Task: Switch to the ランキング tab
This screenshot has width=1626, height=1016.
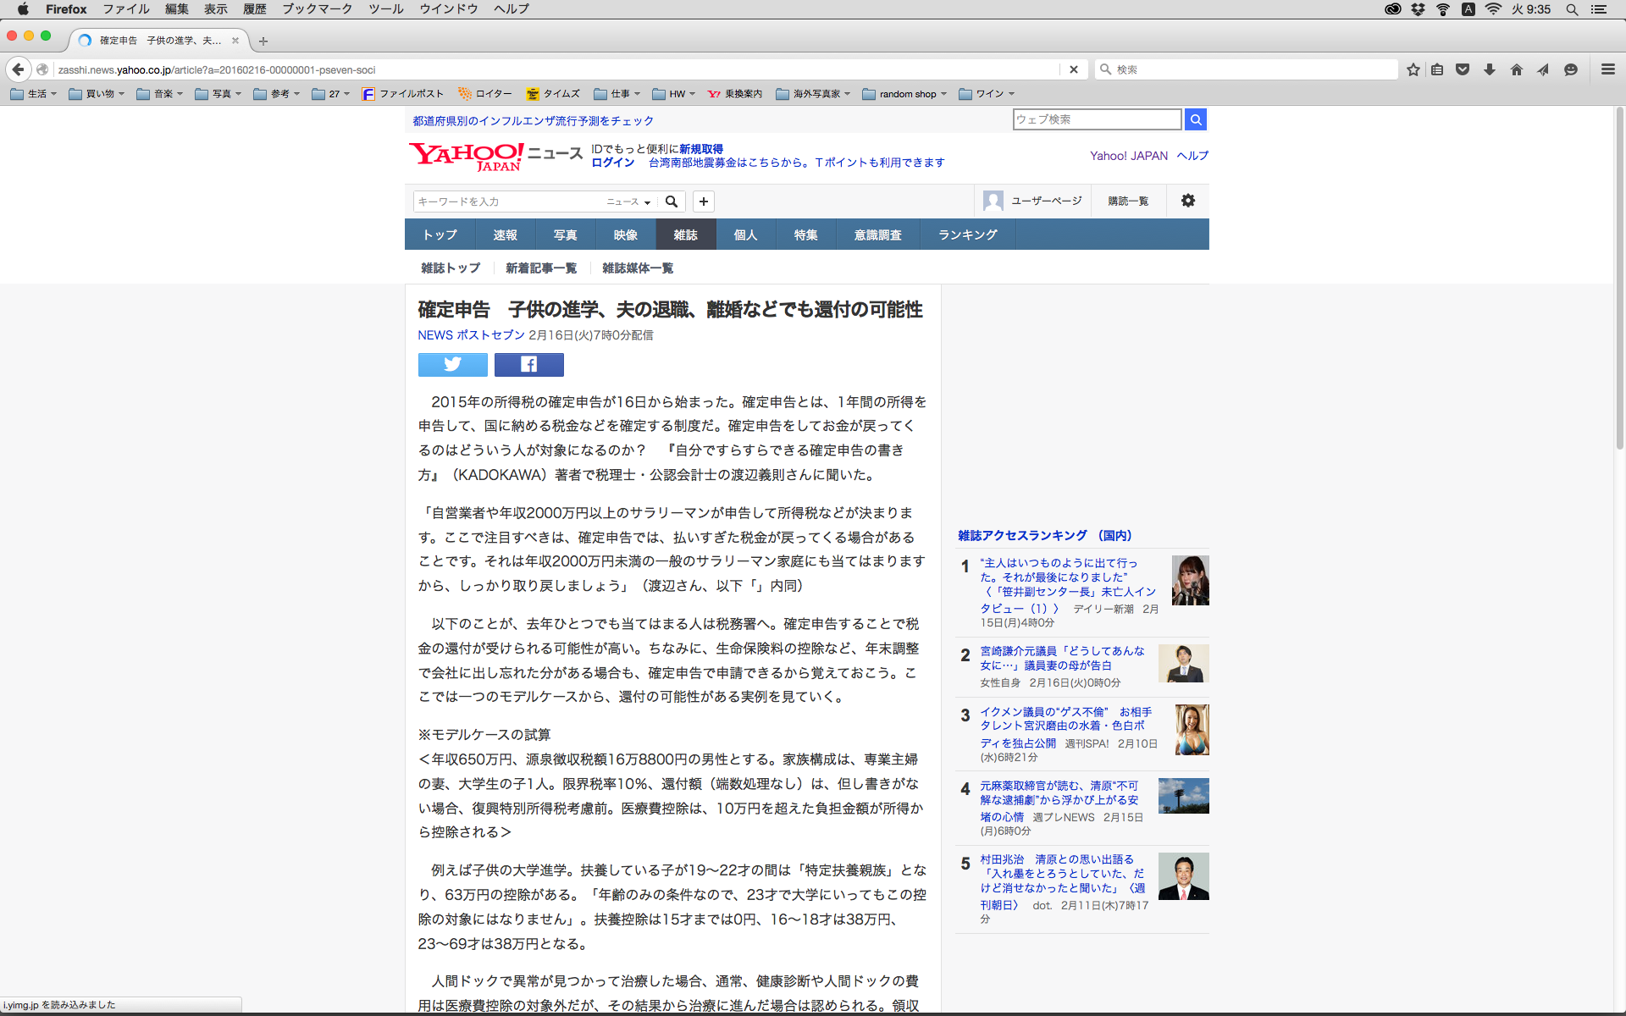Action: pos(967,235)
